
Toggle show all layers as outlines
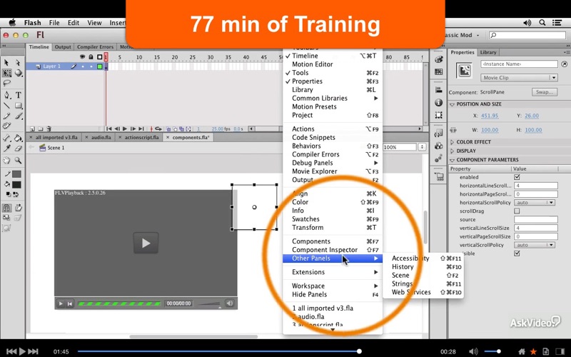coord(99,57)
